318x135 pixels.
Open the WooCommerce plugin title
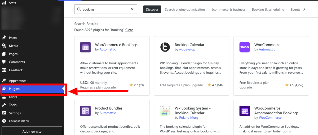click(267, 45)
